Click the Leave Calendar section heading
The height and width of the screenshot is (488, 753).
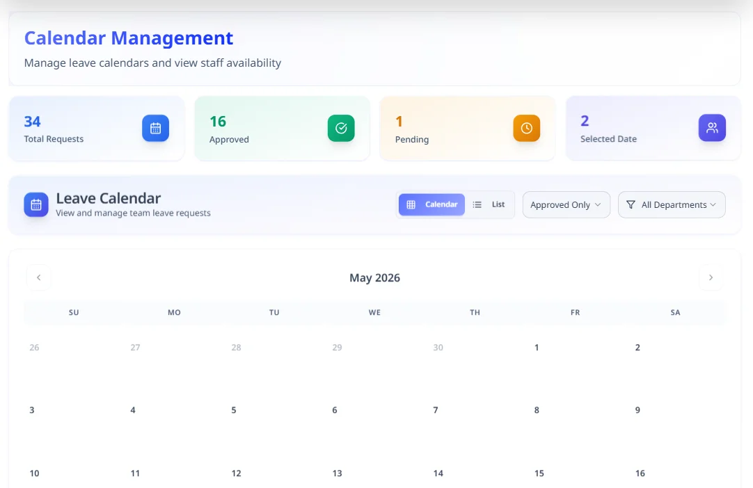(x=109, y=198)
